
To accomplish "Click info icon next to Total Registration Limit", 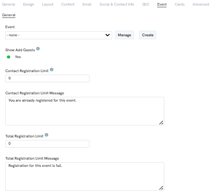I will point(47,135).
